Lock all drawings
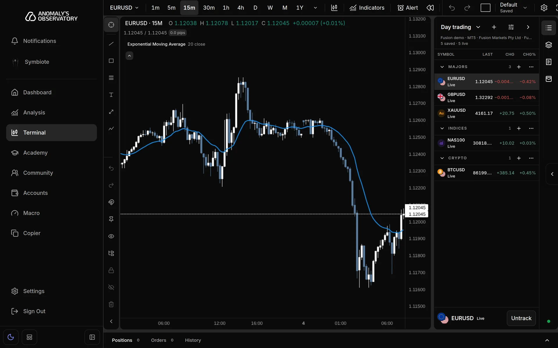This screenshot has width=558, height=348. click(111, 270)
